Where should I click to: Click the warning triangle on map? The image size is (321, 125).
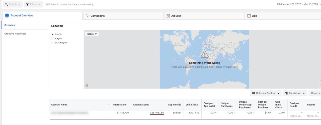coord(205,54)
